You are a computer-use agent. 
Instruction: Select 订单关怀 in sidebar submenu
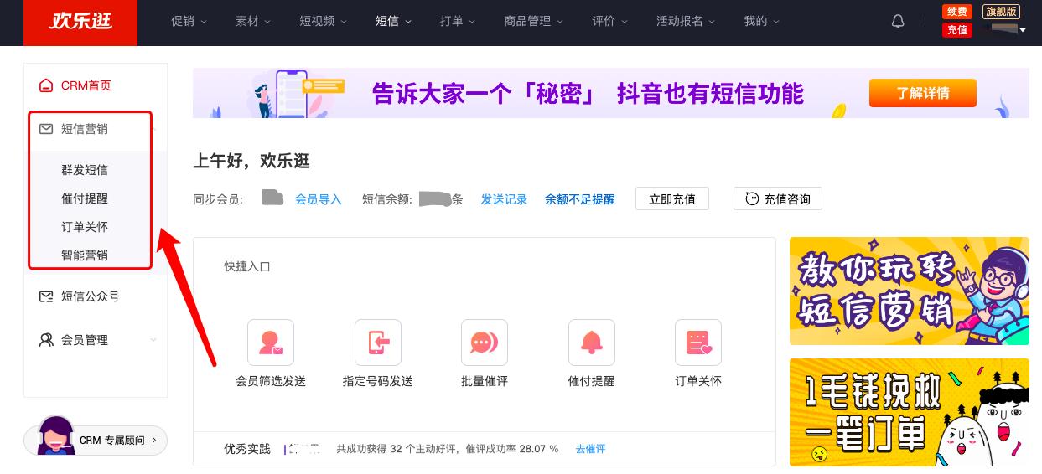(85, 227)
